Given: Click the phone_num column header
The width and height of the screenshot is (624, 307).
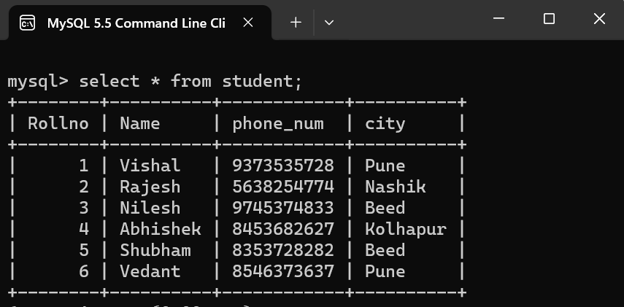Looking at the screenshot, I should (278, 124).
